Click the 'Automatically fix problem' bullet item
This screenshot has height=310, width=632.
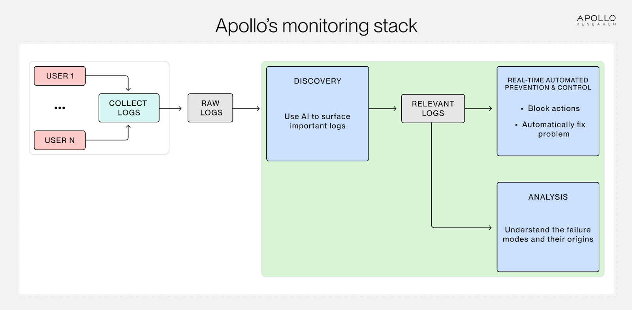tap(553, 129)
